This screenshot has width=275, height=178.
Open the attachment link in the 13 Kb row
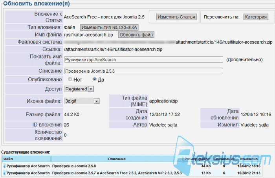(28, 173)
